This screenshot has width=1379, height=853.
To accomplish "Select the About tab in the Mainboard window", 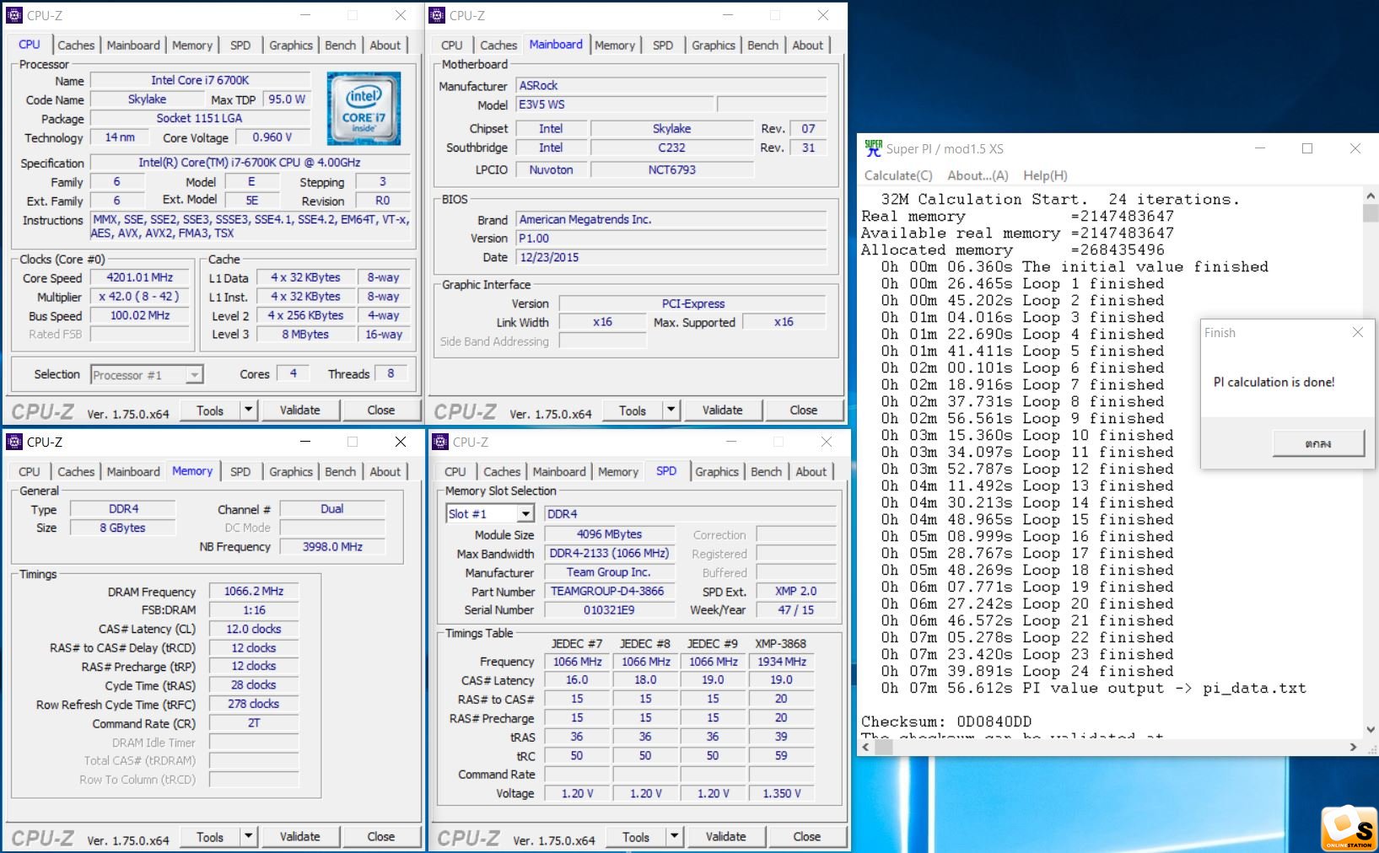I will (807, 46).
